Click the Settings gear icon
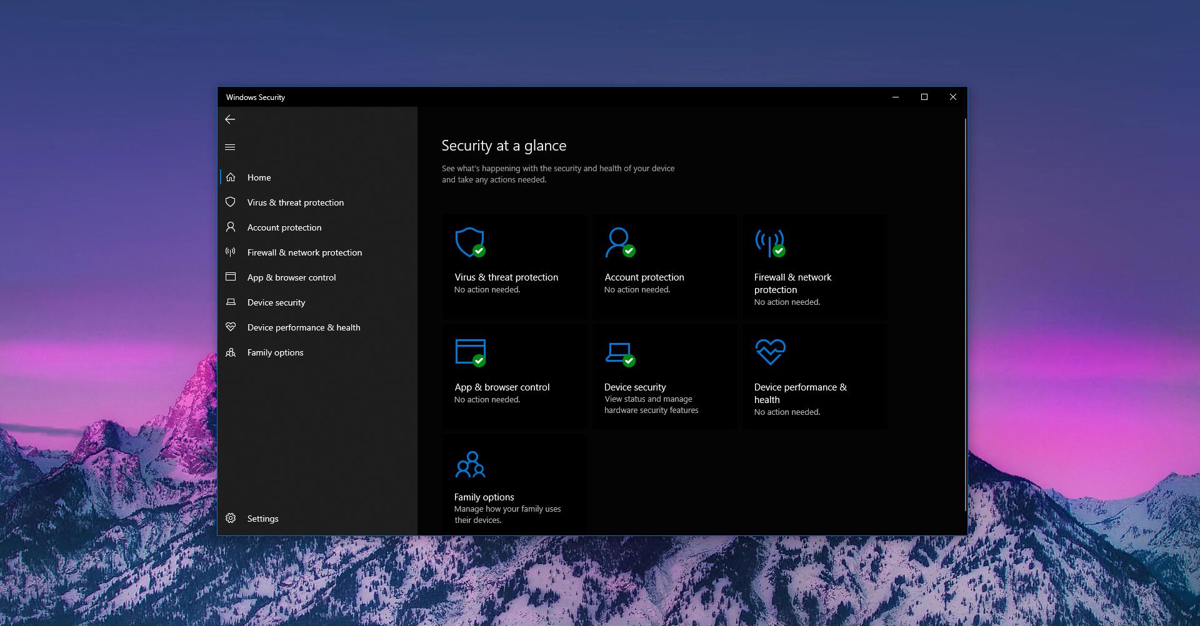The image size is (1200, 626). (x=231, y=519)
